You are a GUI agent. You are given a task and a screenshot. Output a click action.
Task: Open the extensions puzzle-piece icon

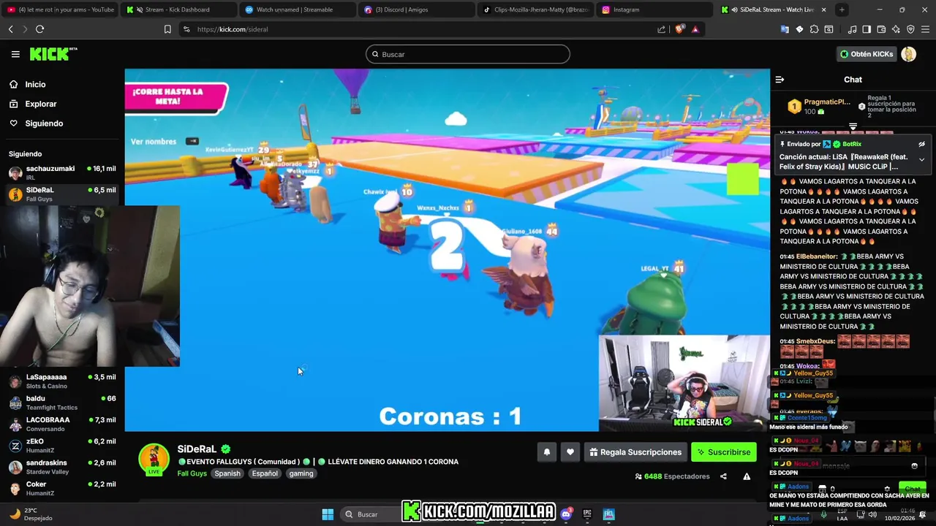pos(814,29)
